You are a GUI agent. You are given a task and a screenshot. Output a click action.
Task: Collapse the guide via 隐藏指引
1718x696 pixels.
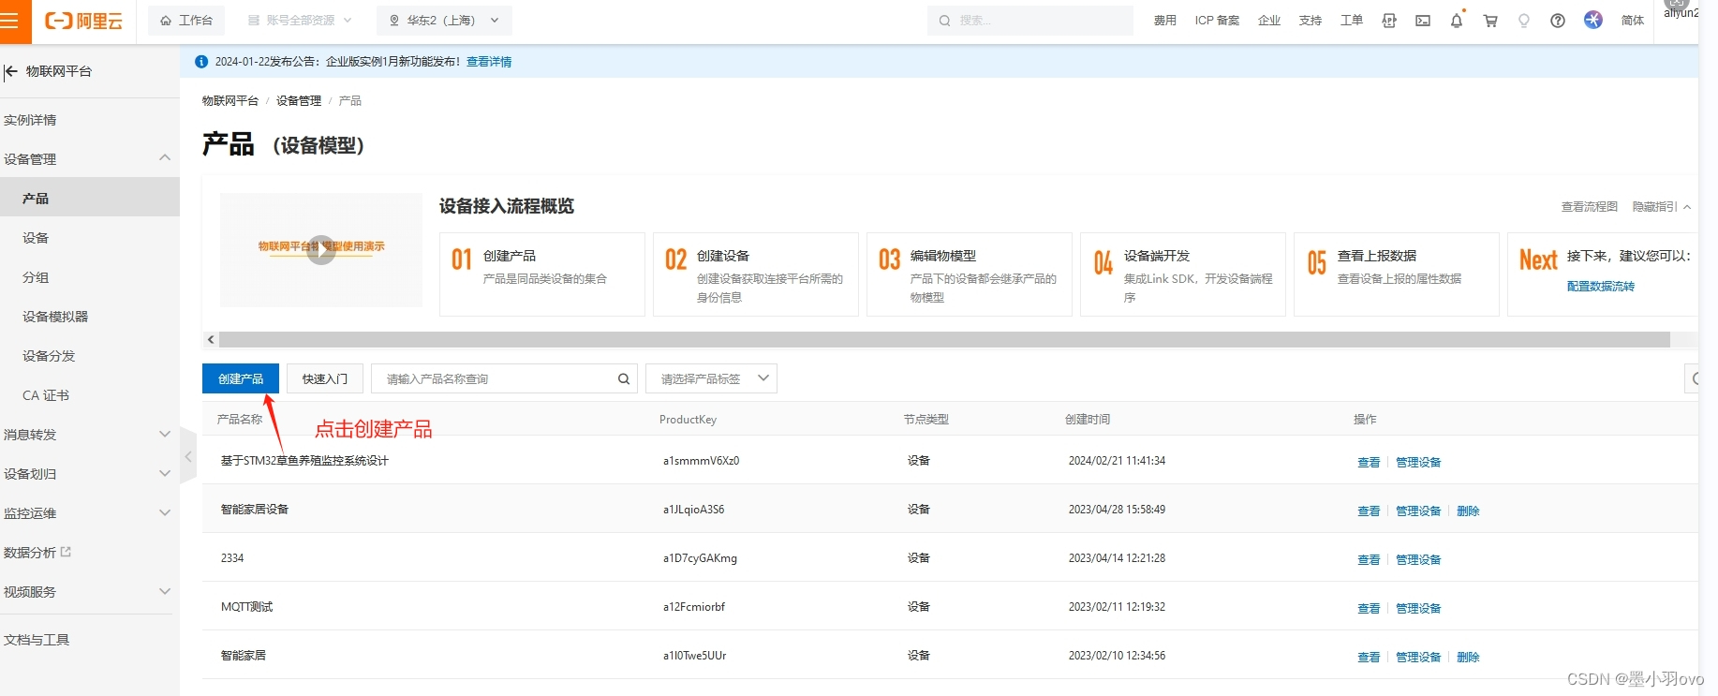point(1661,207)
